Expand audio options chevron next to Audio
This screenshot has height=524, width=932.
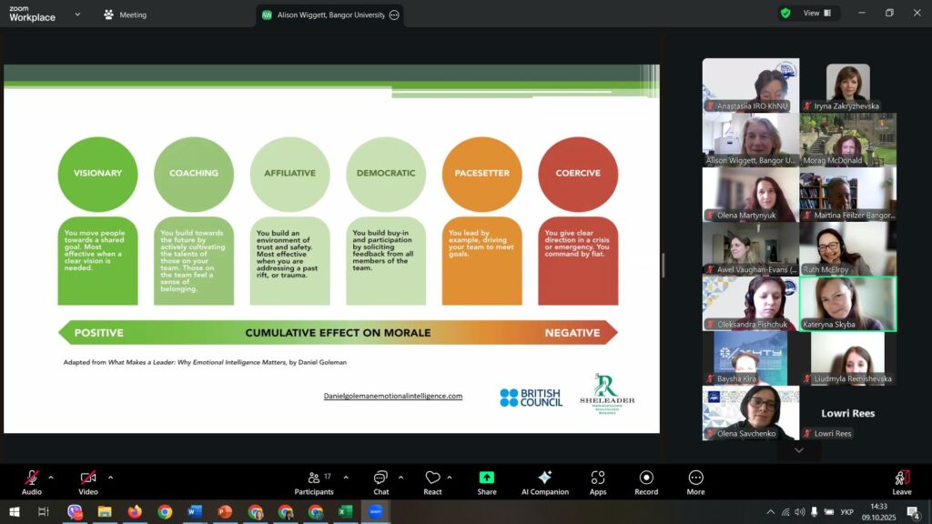(51, 477)
